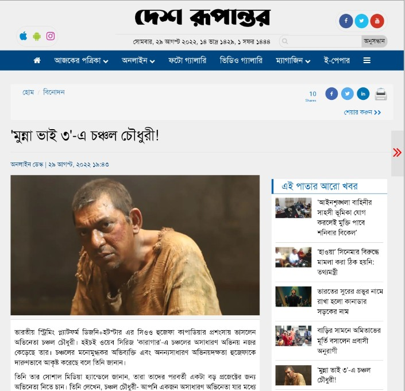Share article on Facebook share icon
This screenshot has height=391, width=405.
pos(331,94)
